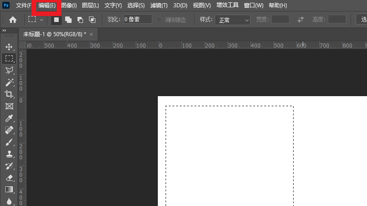Click the 羽化 feather input field

(x=138, y=19)
